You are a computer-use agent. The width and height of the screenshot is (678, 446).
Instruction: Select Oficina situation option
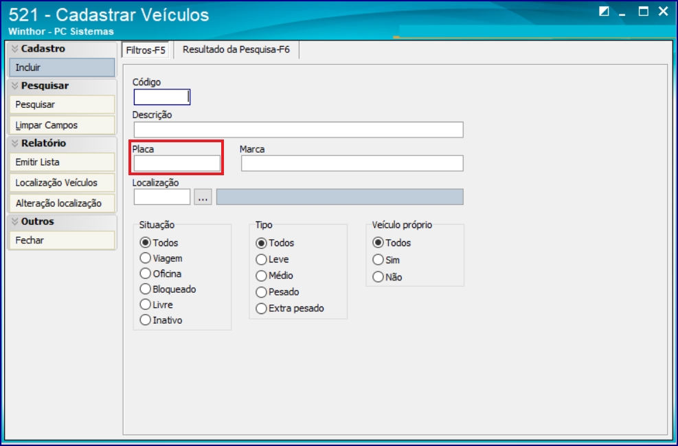[x=161, y=274]
